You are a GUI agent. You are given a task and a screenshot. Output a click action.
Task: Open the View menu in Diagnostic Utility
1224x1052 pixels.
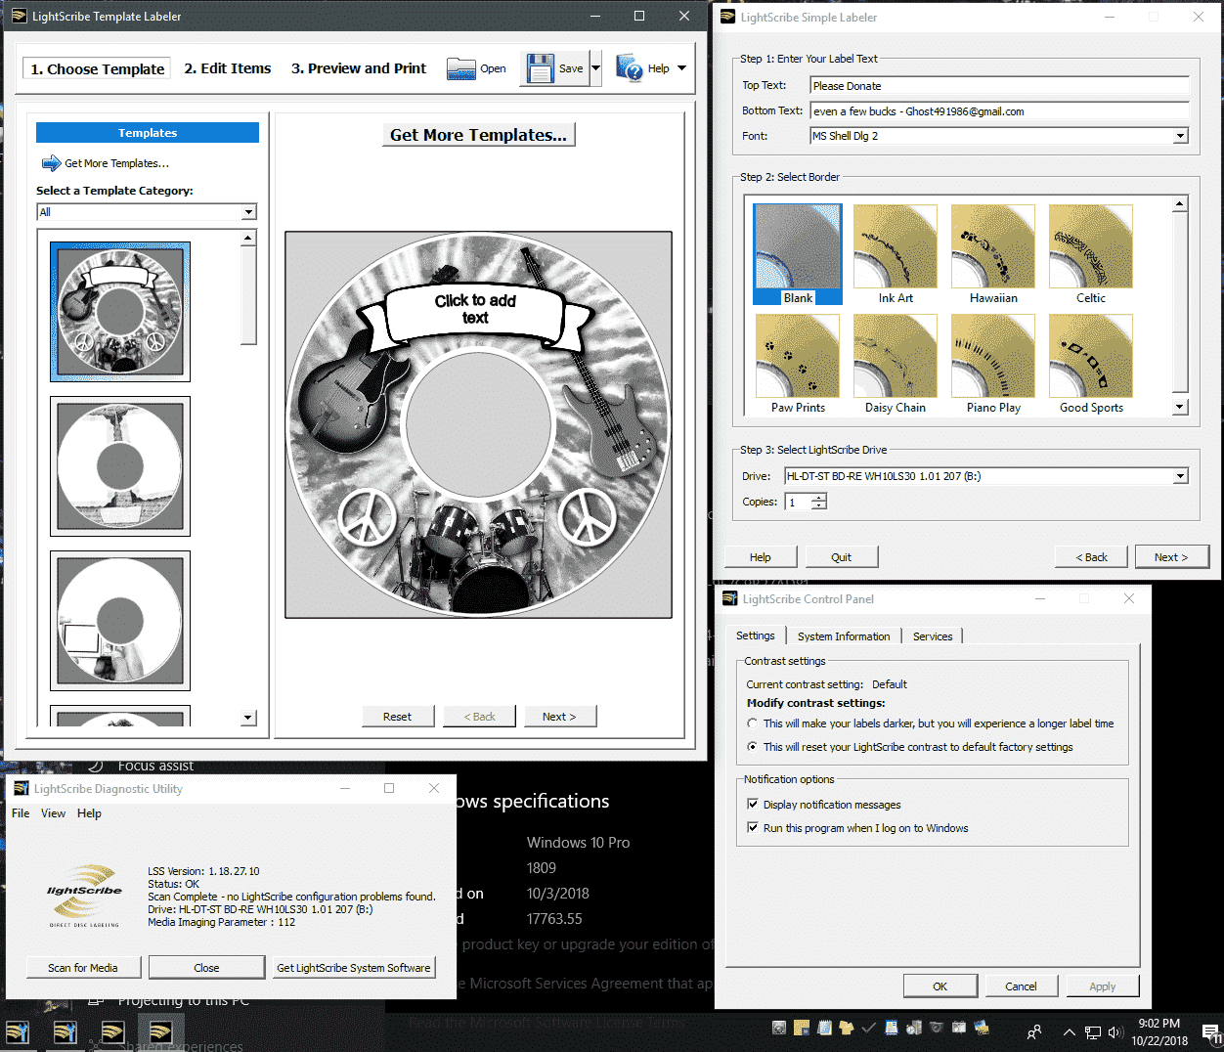(53, 813)
